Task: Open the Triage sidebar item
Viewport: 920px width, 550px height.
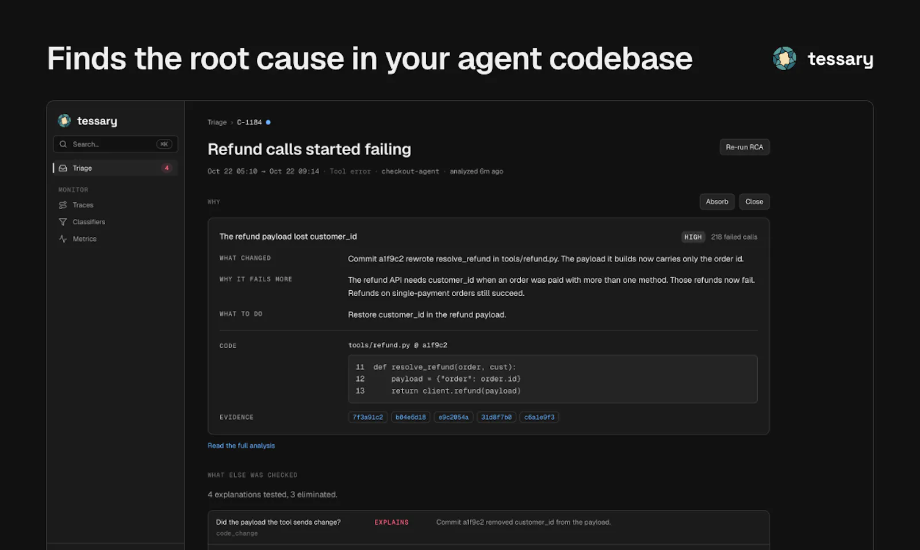Action: [115, 168]
